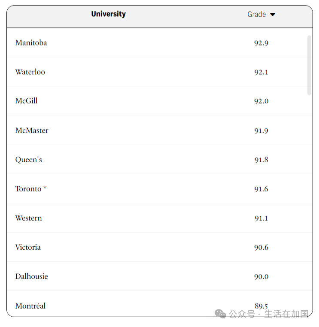Click the 92.1 grade for Waterloo
The image size is (319, 327).
tap(261, 73)
